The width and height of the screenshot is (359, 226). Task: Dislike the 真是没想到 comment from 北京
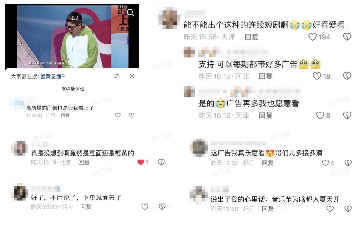pyautogui.click(x=161, y=162)
